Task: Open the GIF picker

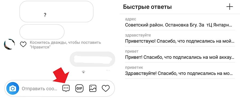Action: [79, 88]
